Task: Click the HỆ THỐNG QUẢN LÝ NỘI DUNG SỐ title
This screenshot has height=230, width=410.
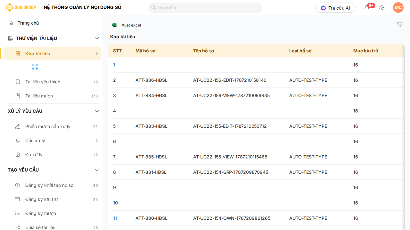Action: click(x=83, y=7)
